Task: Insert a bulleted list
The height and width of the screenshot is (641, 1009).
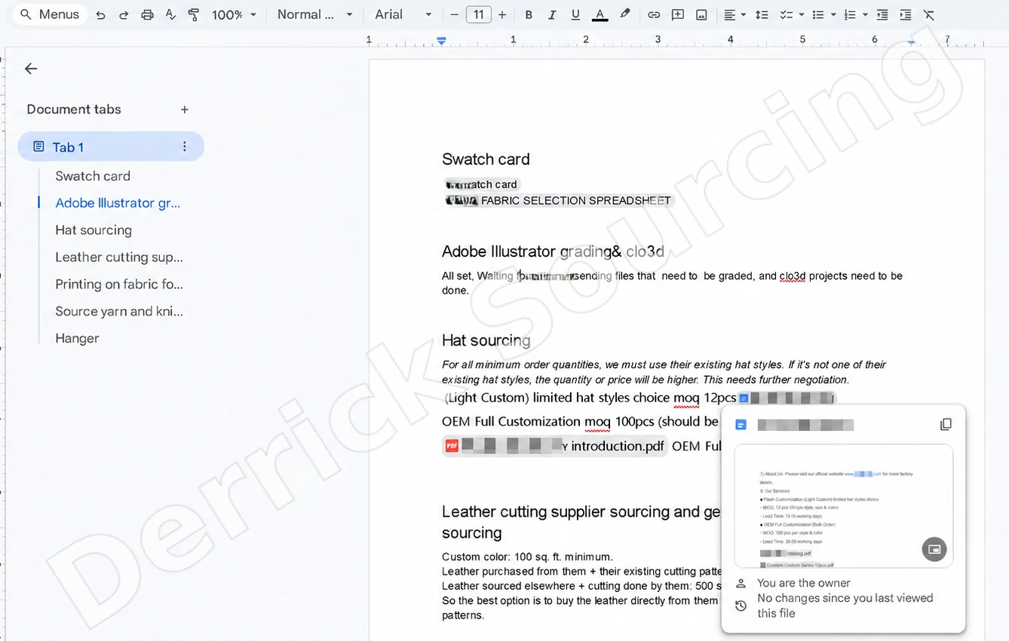Action: [818, 15]
